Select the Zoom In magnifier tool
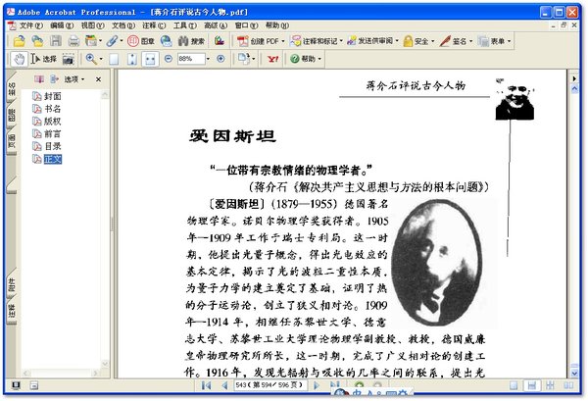 [91, 59]
